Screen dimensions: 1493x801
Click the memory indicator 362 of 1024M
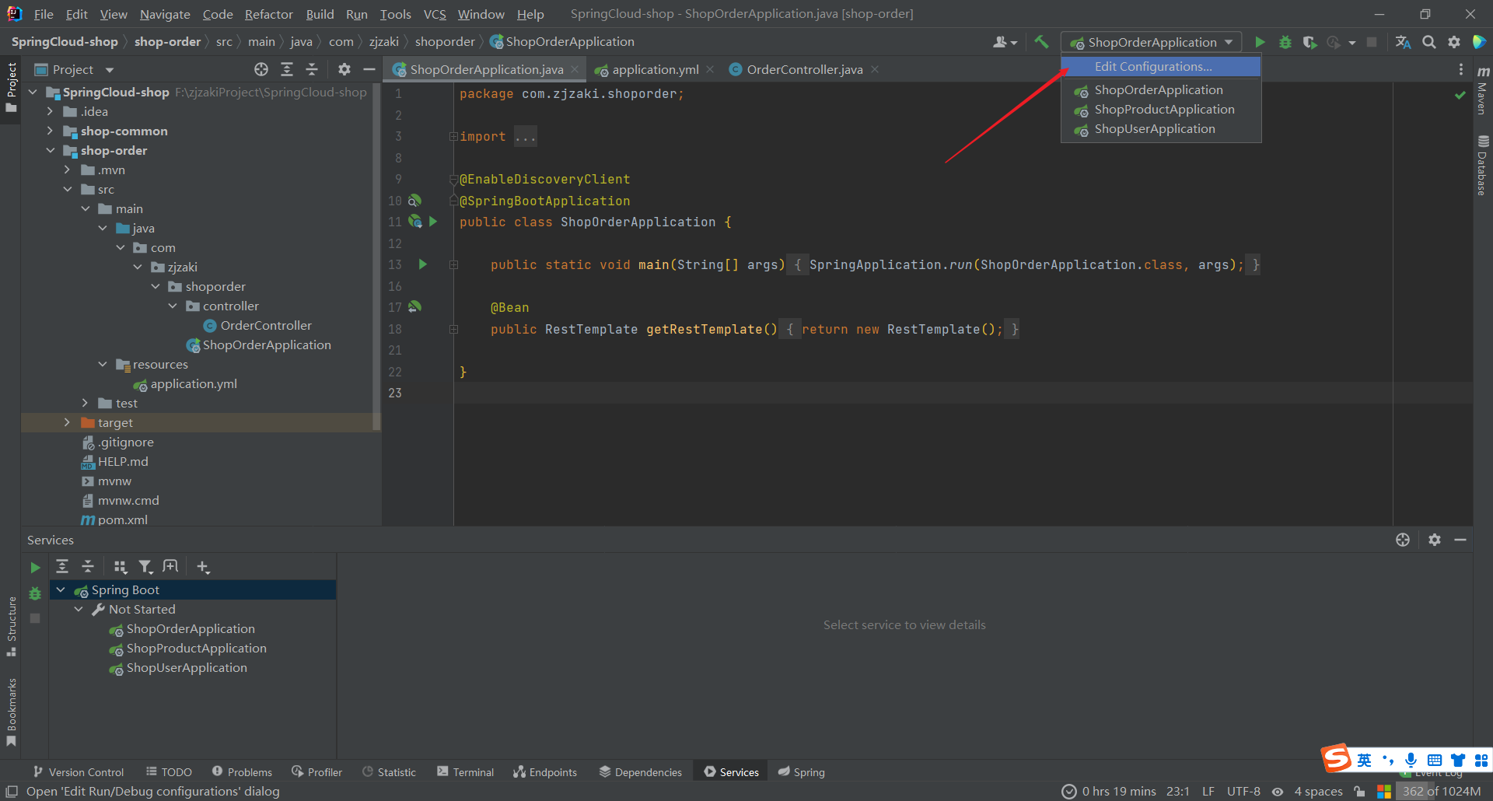click(1441, 791)
